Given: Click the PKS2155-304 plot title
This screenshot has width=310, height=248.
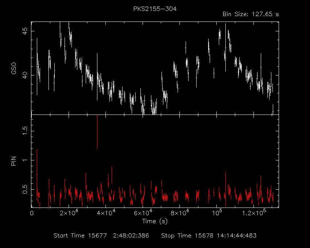Looking at the screenshot, I should (155, 9).
